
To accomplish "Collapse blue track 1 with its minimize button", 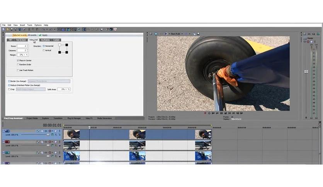I will click(3, 131).
